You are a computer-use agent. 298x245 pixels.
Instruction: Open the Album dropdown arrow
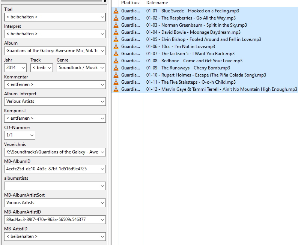[x=102, y=51]
